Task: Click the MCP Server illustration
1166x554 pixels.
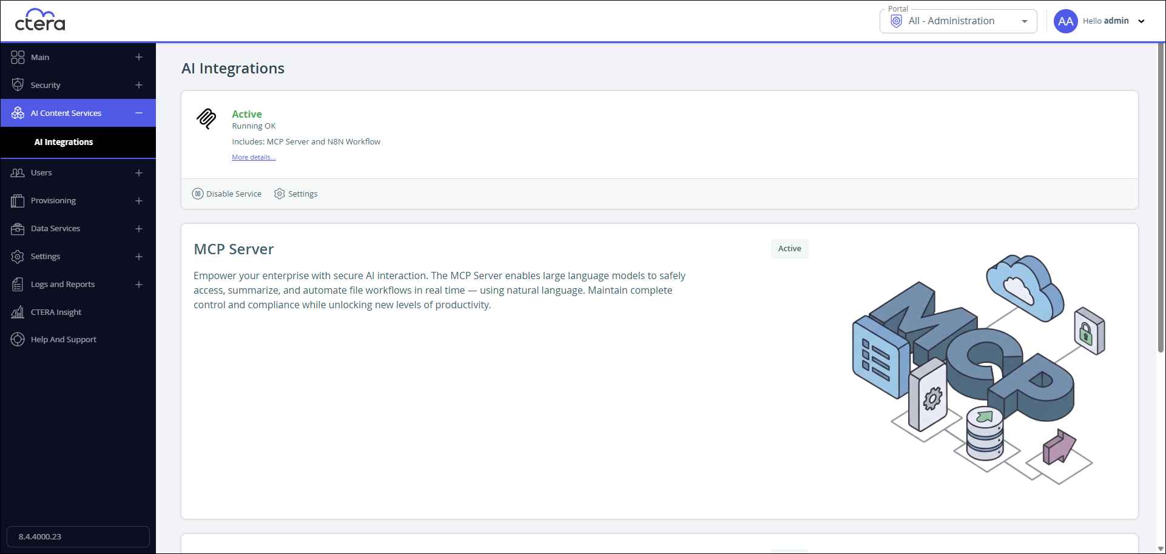Action: [x=978, y=369]
